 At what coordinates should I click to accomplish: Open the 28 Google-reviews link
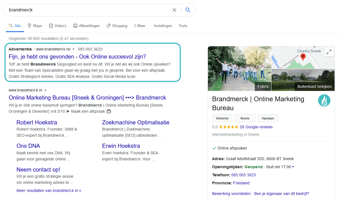(x=256, y=127)
